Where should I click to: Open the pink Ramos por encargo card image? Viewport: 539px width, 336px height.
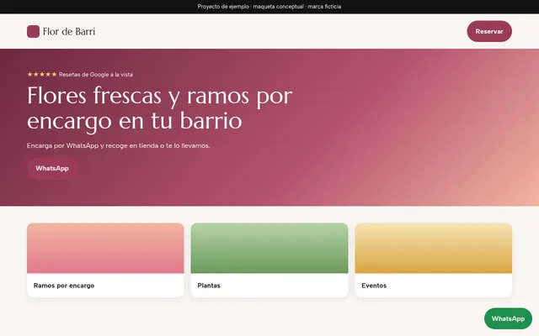105,249
